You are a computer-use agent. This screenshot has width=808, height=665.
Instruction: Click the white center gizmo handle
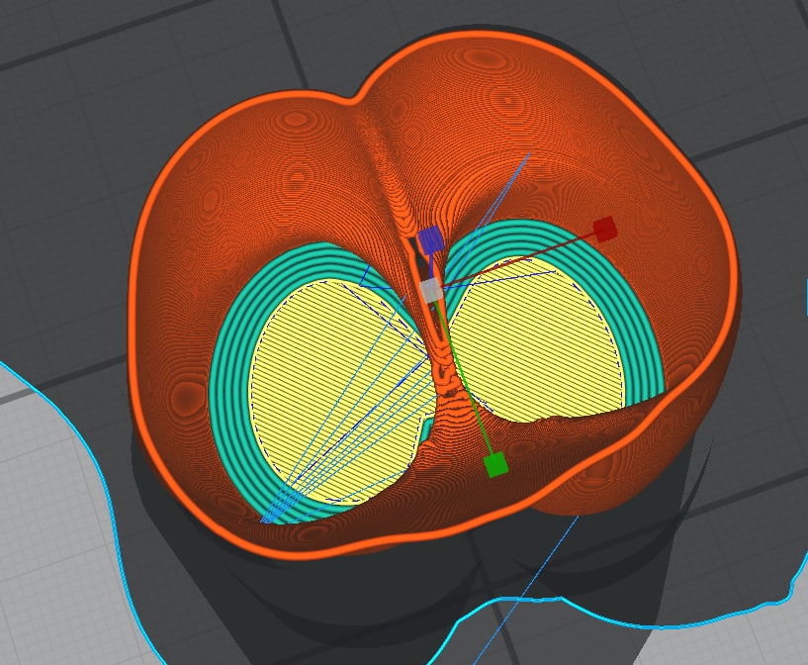click(431, 290)
